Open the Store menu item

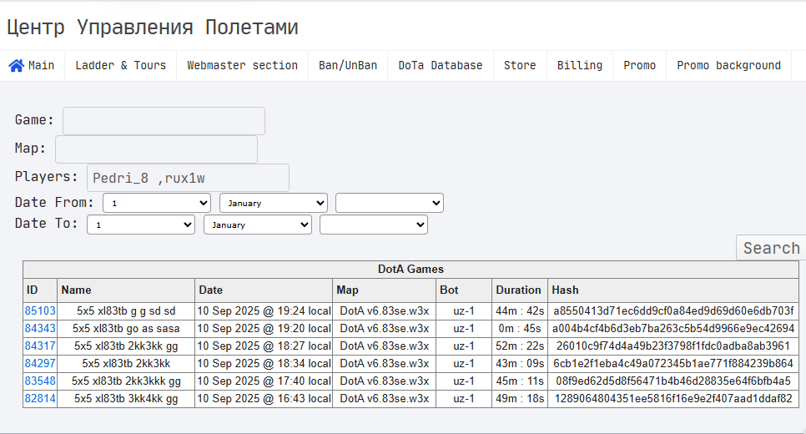click(x=520, y=66)
